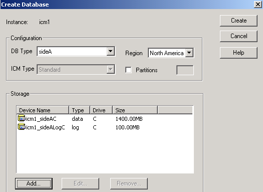Image resolution: width=263 pixels, height=192 pixels.
Task: Click drive C cell for icm1_sideALogC
Action: (95, 127)
